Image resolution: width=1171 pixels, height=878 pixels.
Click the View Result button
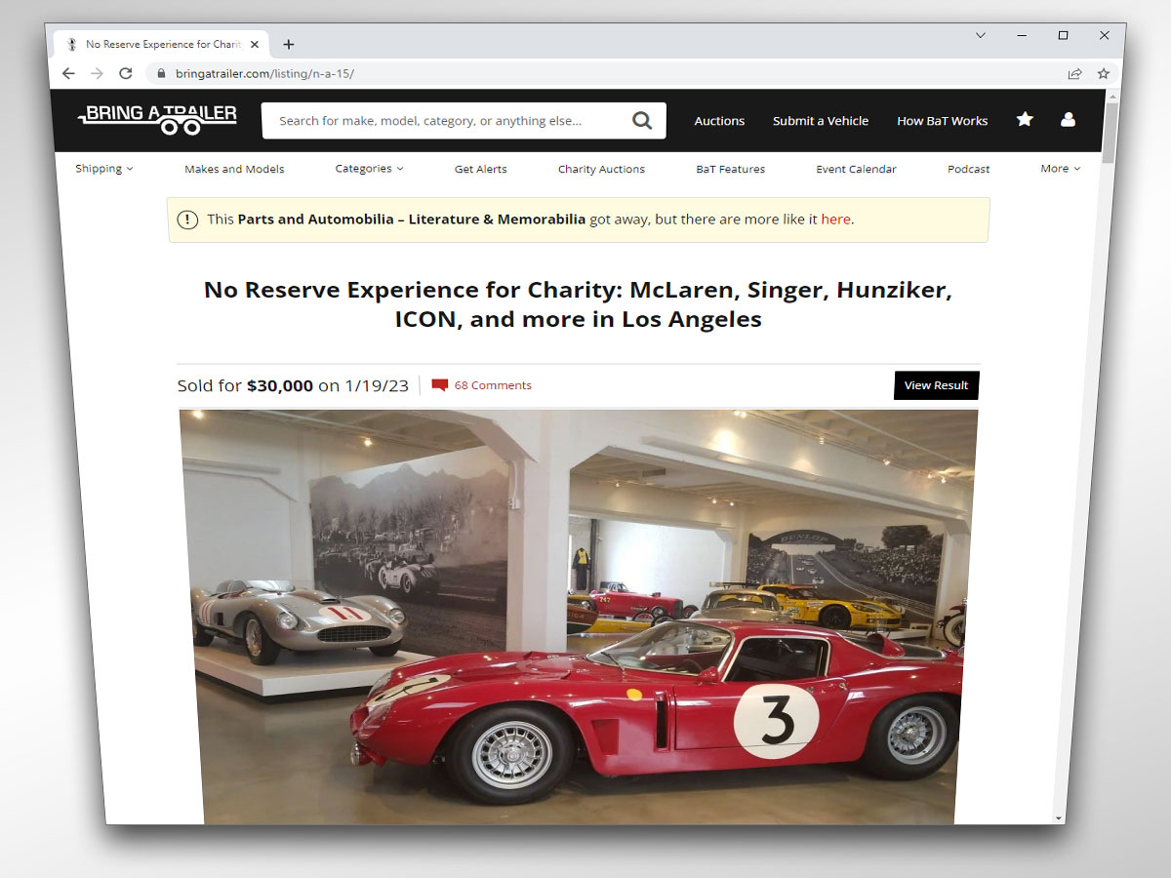tap(936, 385)
